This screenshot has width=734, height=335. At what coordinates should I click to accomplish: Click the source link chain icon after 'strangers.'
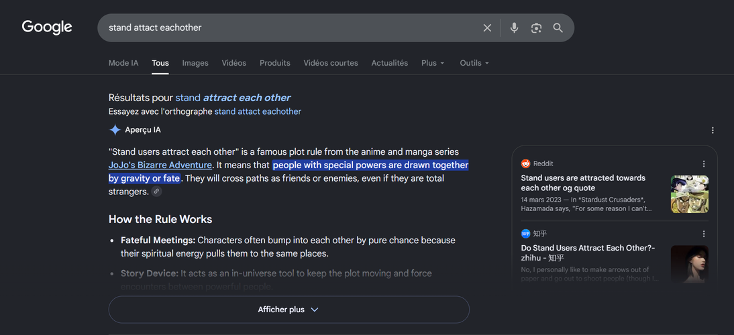(x=156, y=191)
